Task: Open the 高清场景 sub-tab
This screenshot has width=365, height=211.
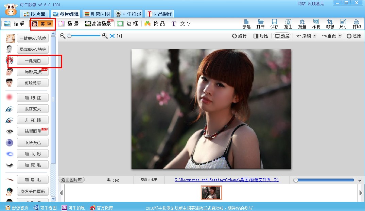Action: 99,24
